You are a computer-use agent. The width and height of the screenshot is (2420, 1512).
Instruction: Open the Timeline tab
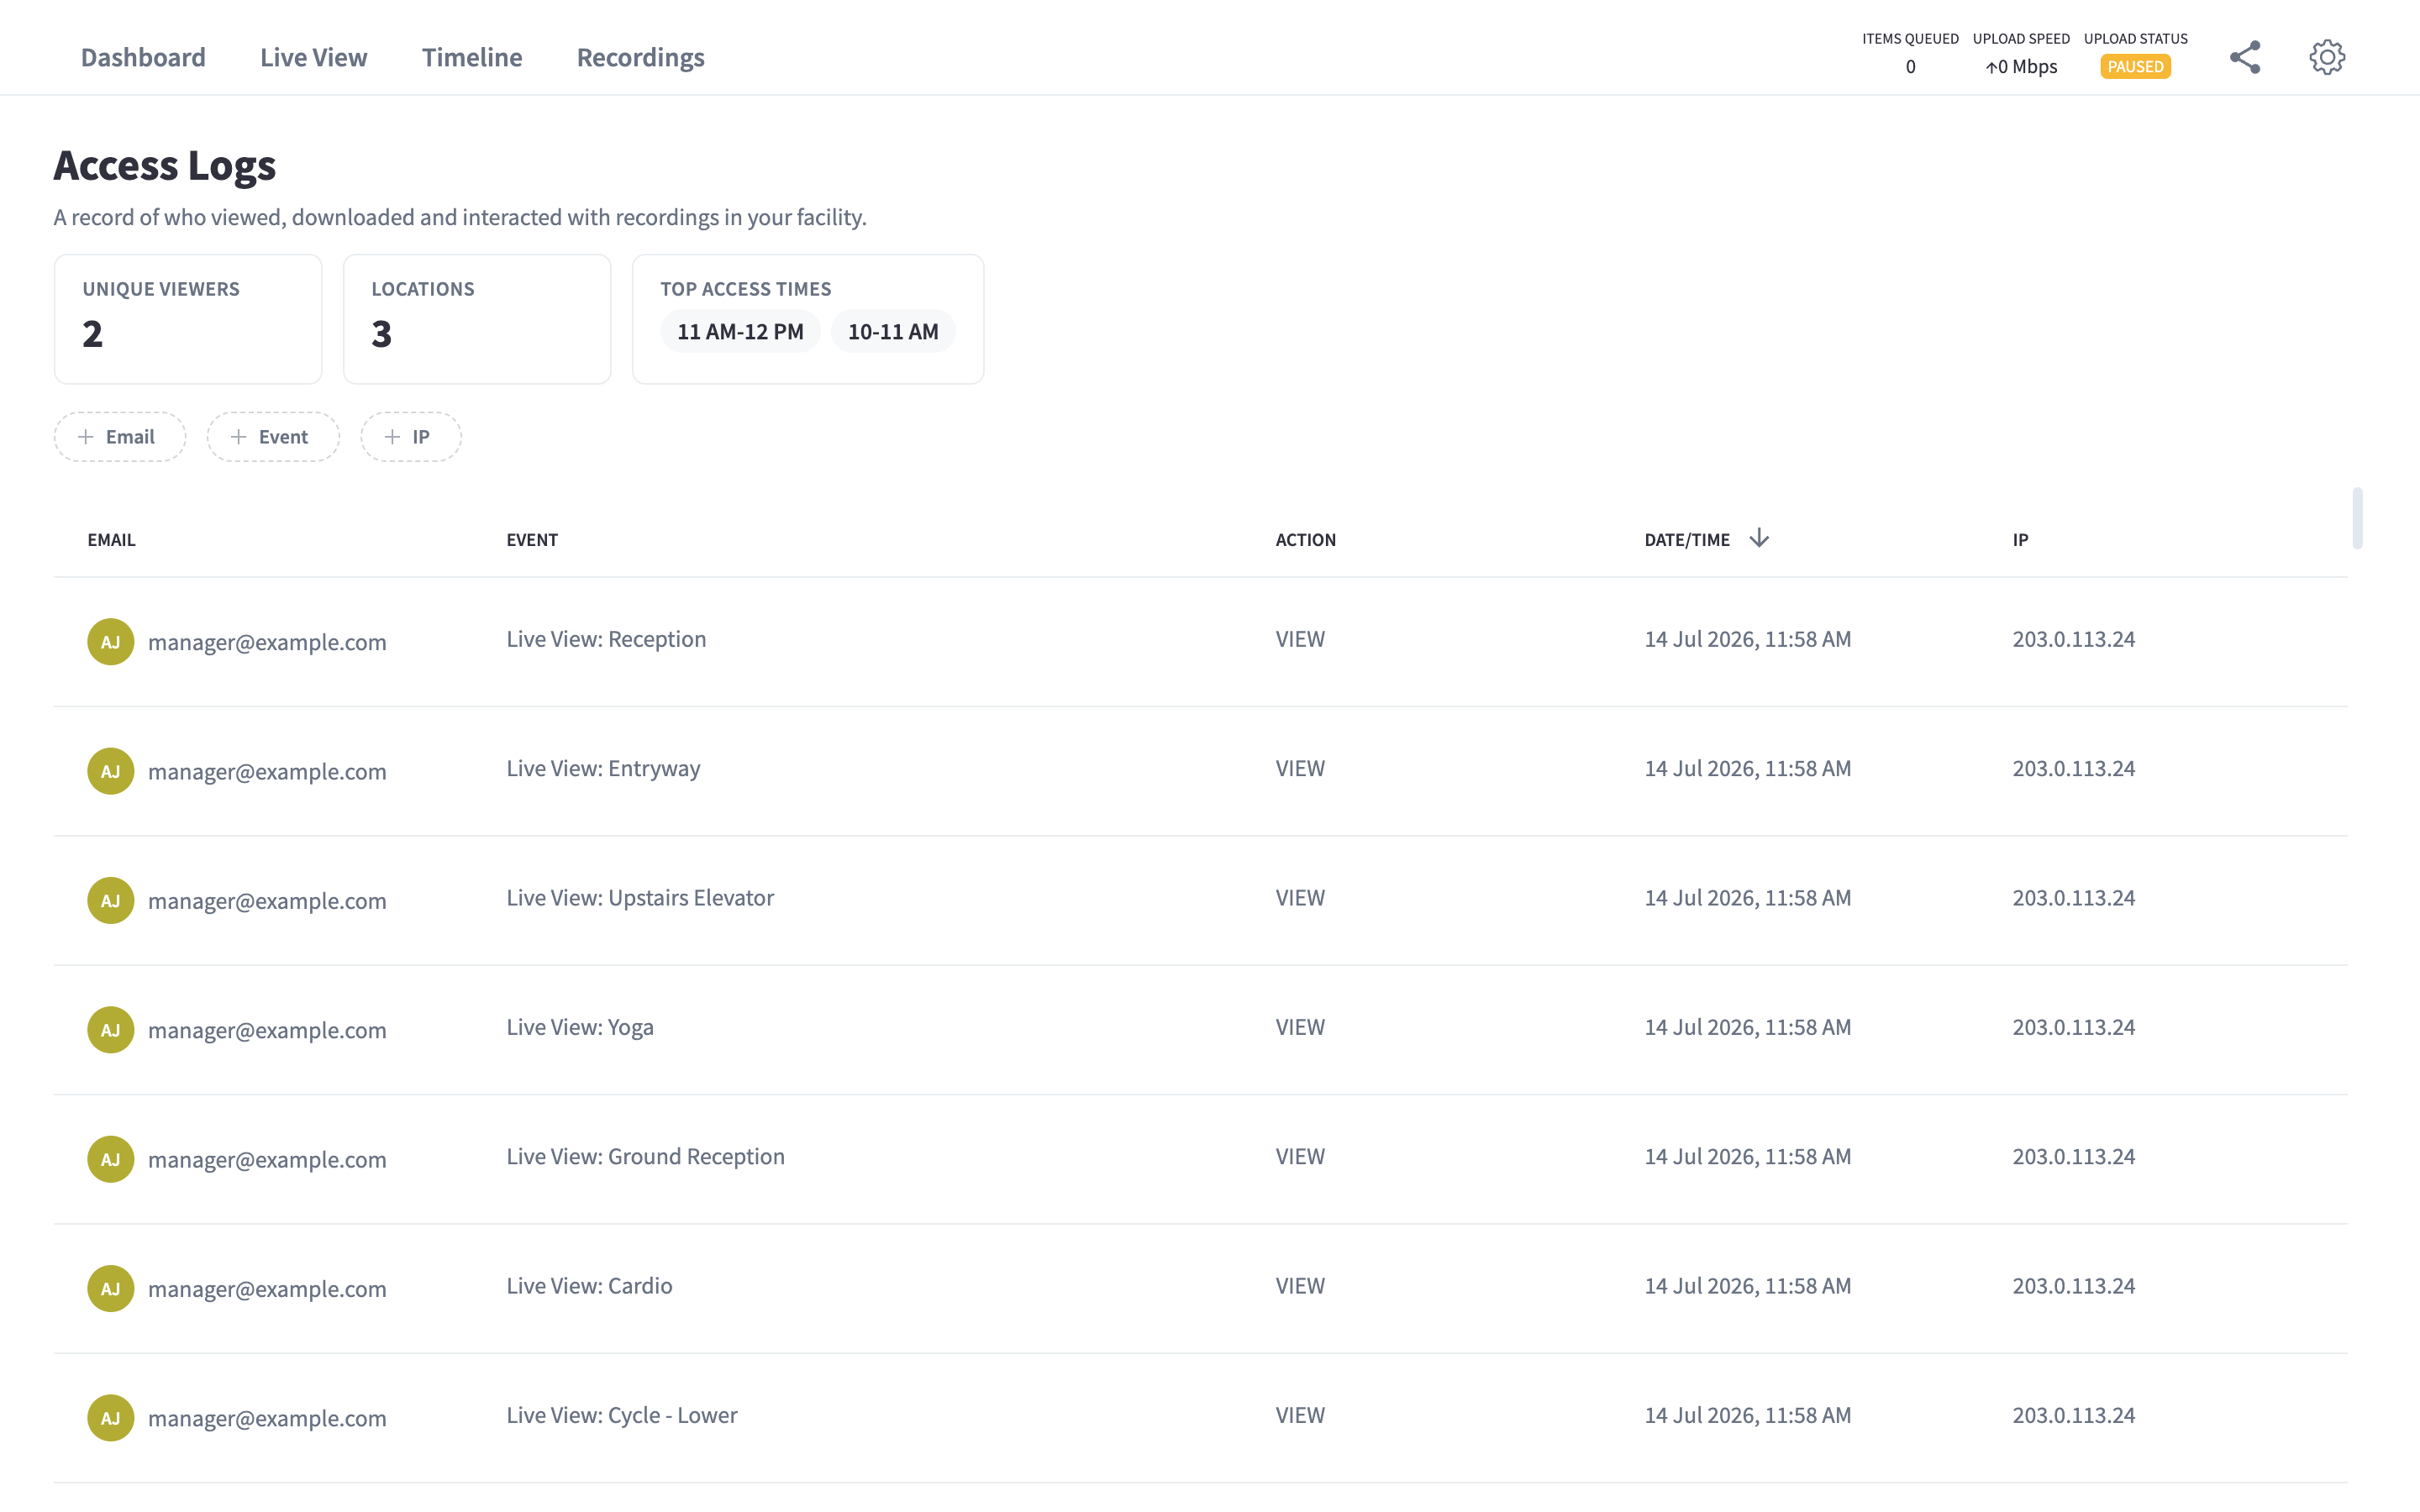click(x=472, y=57)
